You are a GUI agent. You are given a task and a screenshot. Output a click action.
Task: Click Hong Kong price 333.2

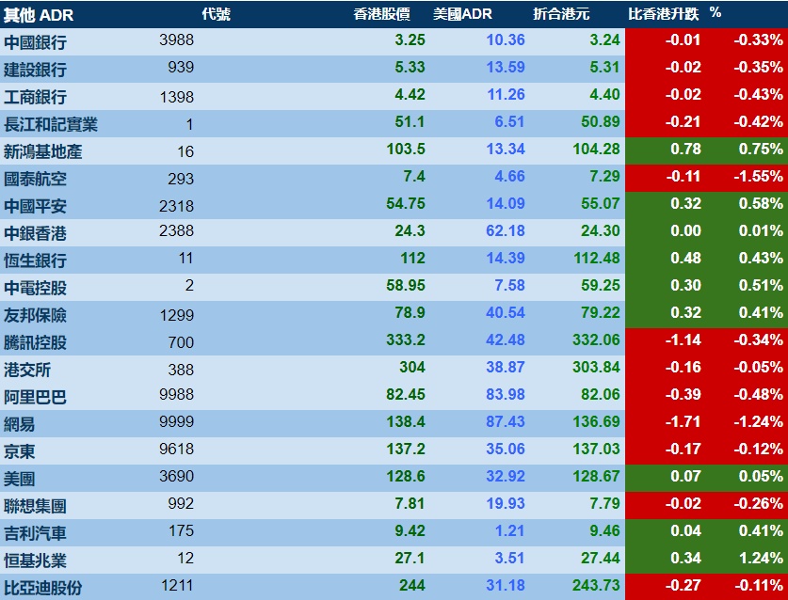(x=406, y=339)
